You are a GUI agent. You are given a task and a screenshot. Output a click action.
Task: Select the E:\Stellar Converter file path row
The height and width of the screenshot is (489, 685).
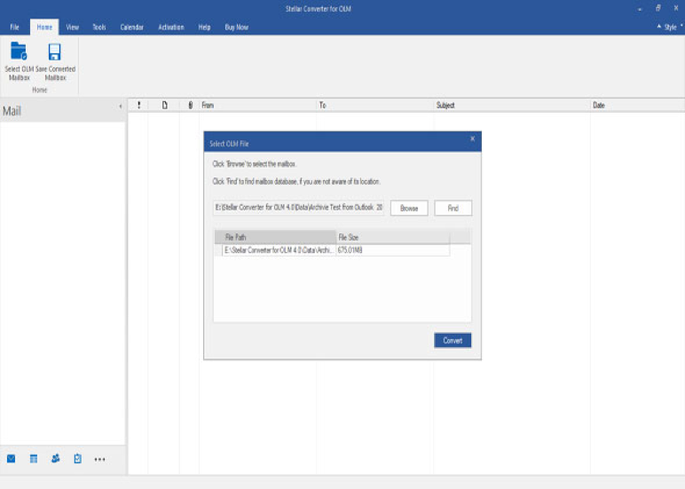280,250
